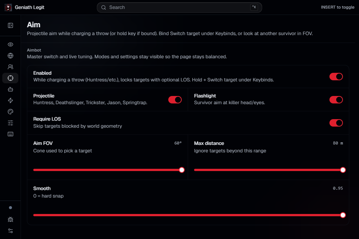
Task: Switch off the Require LOS toggle
Action: 336,123
